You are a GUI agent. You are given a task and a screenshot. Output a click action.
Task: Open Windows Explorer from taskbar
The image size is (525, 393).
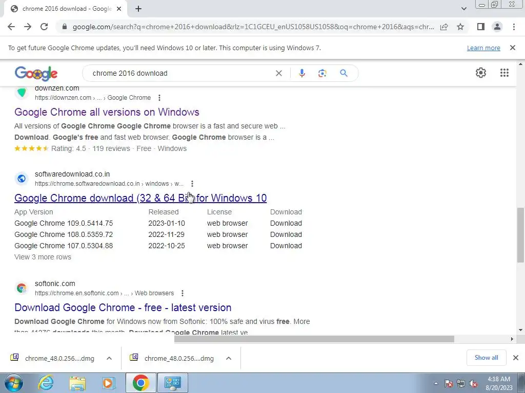tap(77, 383)
